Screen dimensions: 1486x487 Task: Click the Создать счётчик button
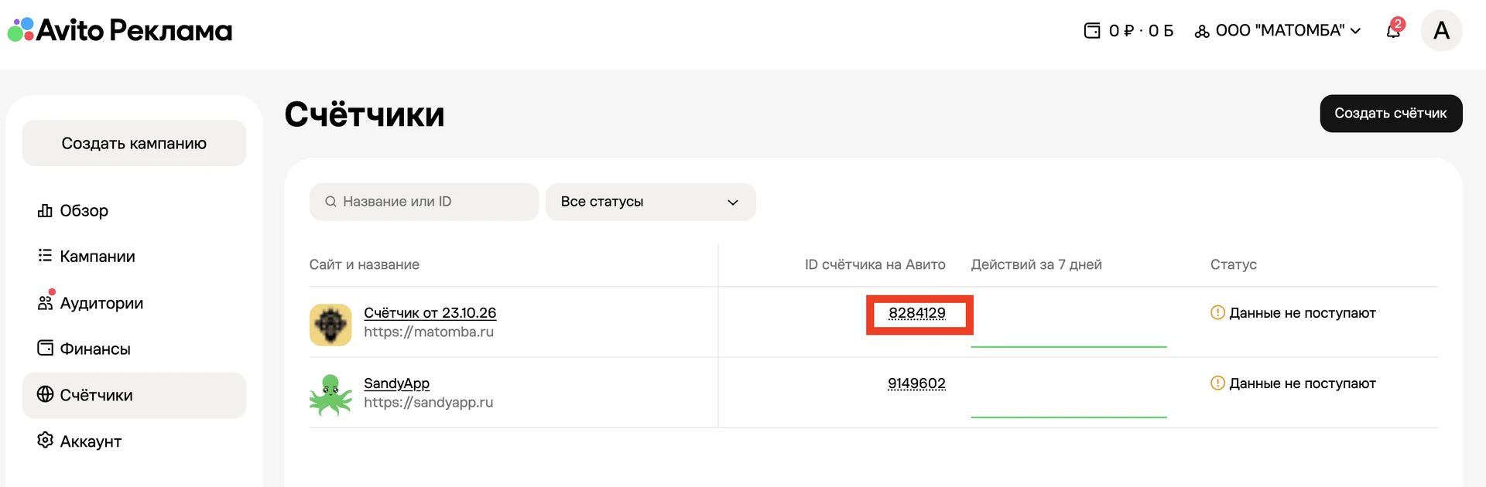(1391, 114)
